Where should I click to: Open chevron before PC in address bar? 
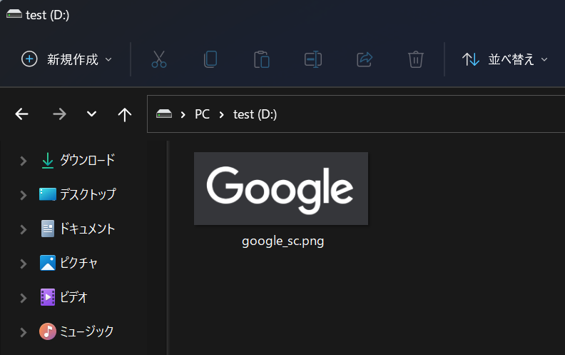point(183,115)
